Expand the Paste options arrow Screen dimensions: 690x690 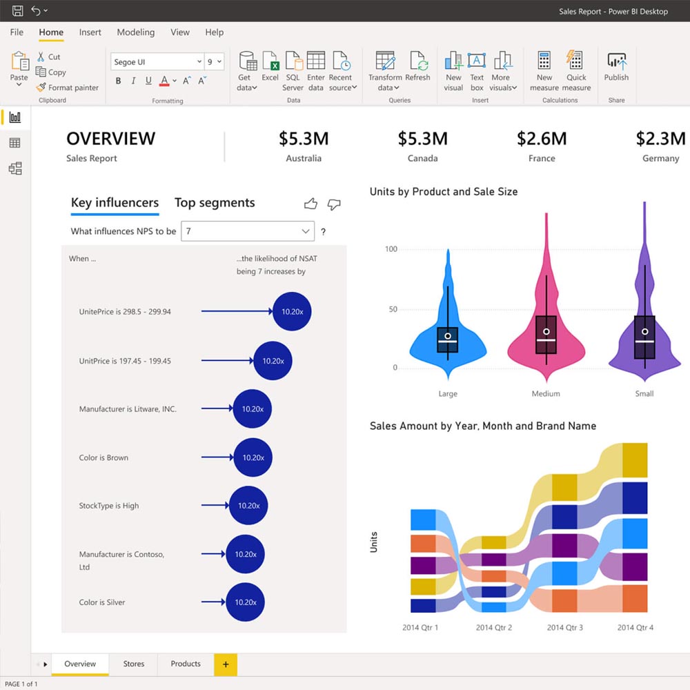coord(19,84)
